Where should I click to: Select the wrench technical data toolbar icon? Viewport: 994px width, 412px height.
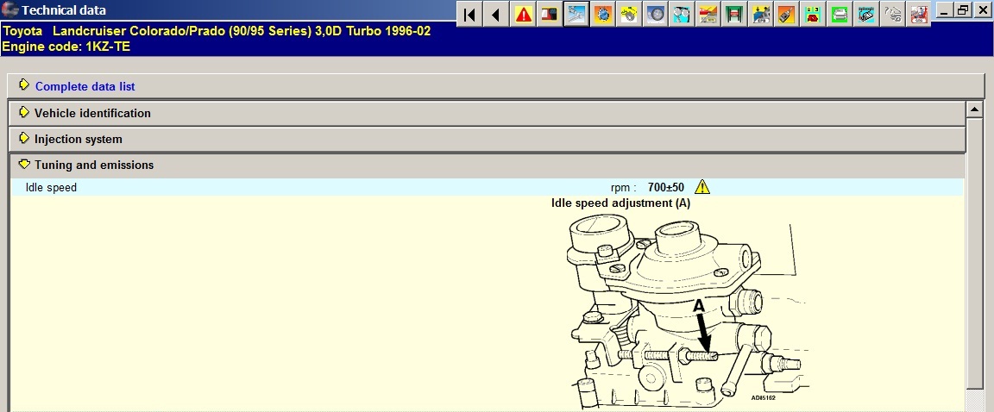point(576,14)
